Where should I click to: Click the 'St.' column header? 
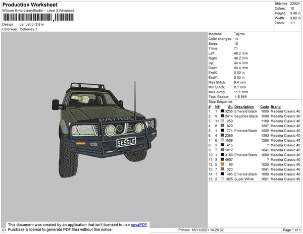[x=230, y=107]
